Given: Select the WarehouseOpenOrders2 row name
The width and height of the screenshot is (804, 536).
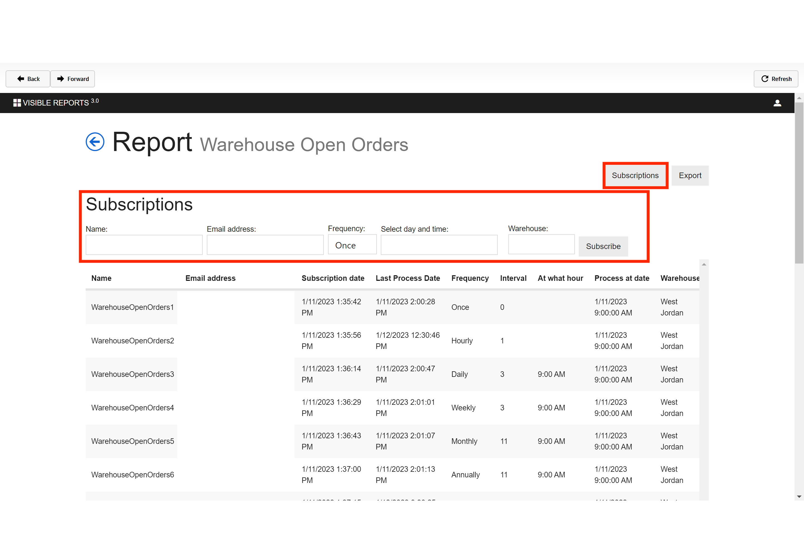Looking at the screenshot, I should (133, 341).
